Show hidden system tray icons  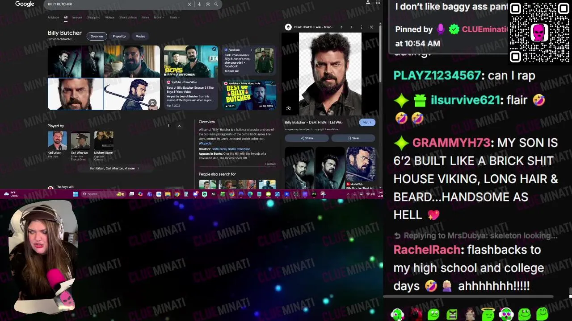[x=348, y=194]
